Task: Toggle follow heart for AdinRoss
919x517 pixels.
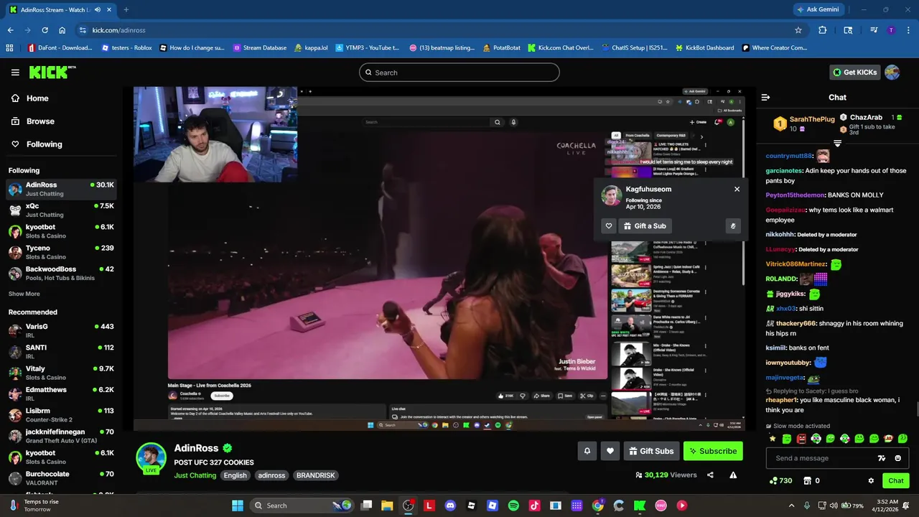Action: pos(610,451)
